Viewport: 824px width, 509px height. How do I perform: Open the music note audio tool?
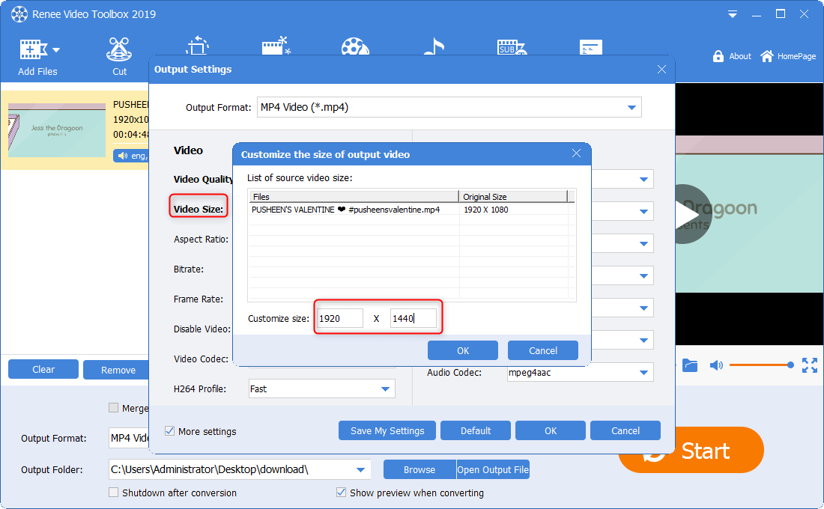coord(433,46)
